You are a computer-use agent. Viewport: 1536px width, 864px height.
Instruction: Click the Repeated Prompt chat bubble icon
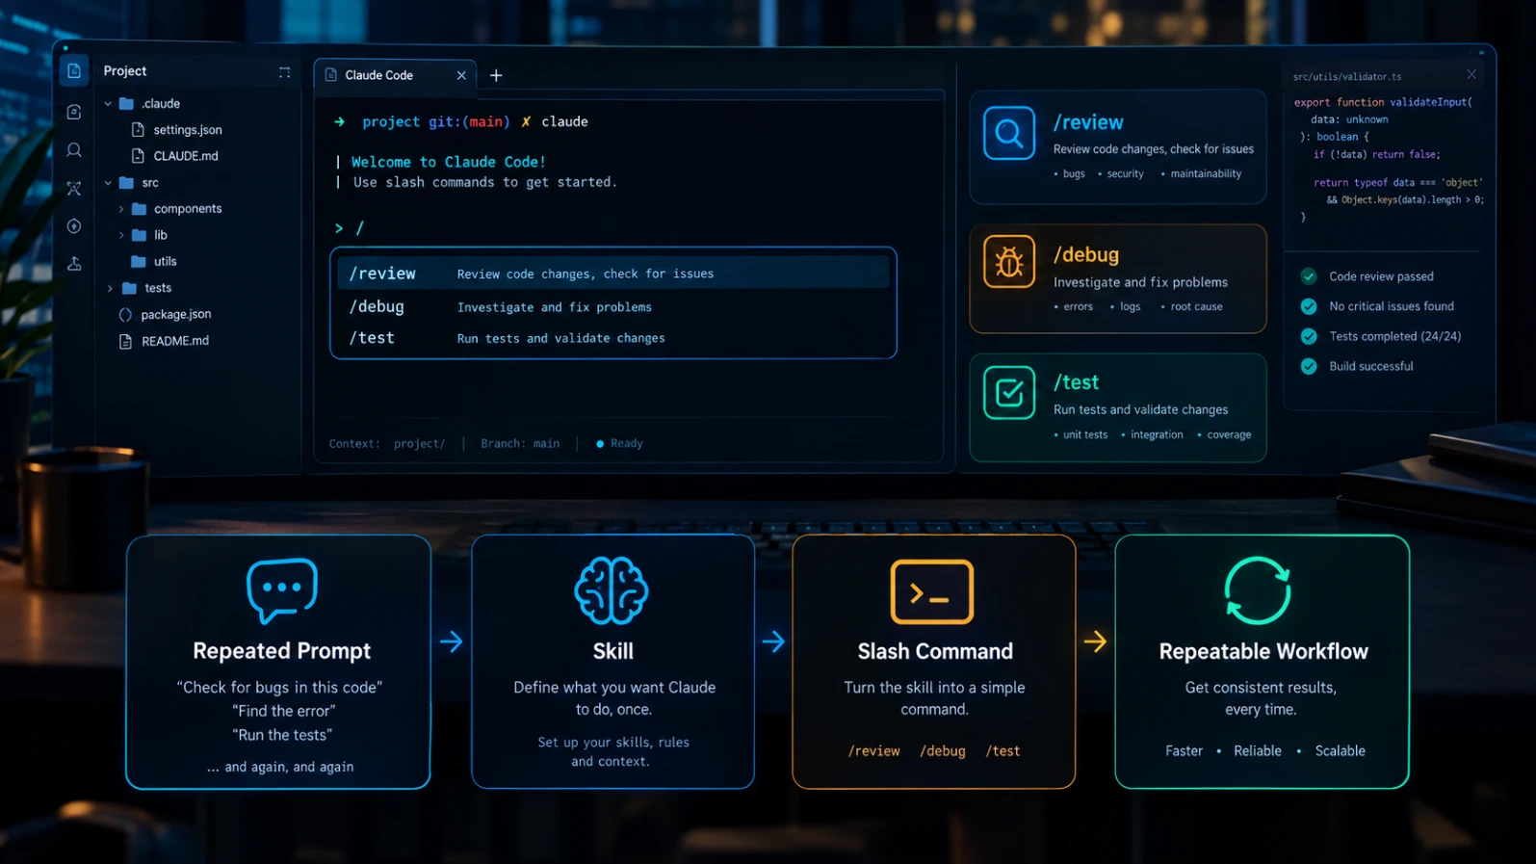282,590
